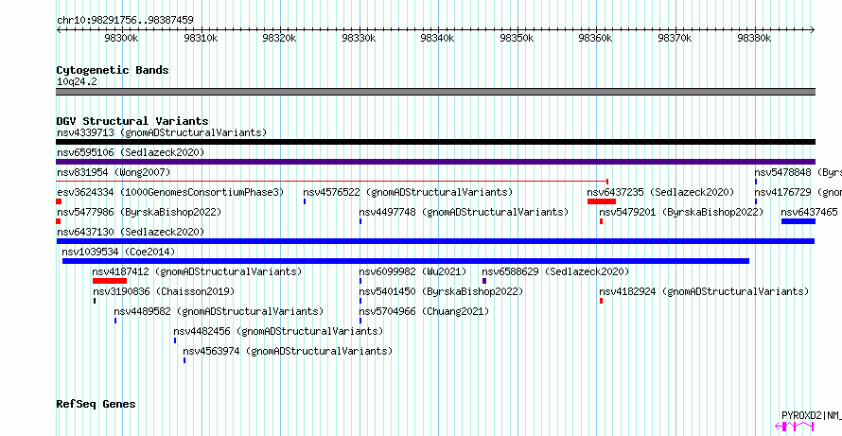The width and height of the screenshot is (842, 436).
Task: Open the nsv6099982 (Wu2021) label
Action: click(x=412, y=271)
